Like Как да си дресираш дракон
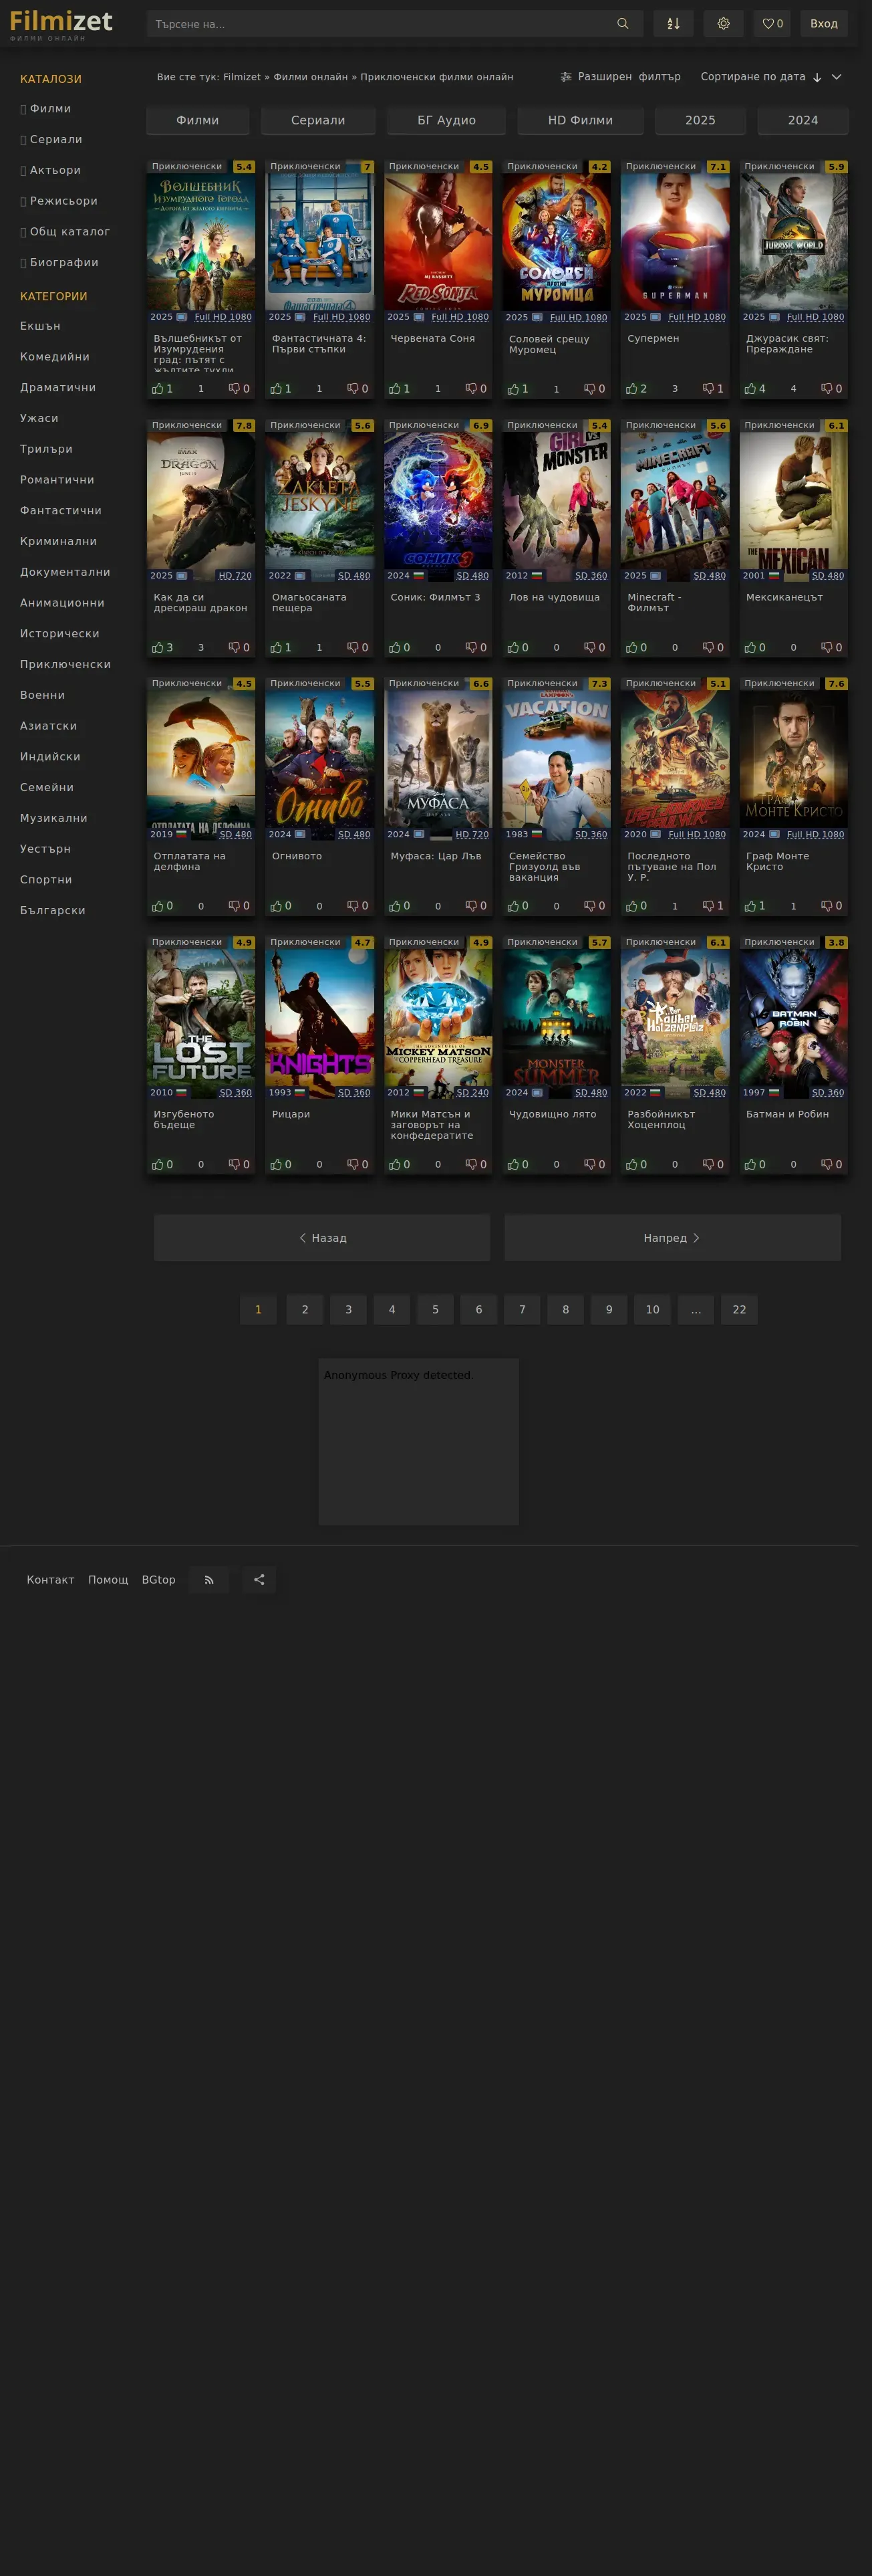Viewport: 872px width, 2576px height. pos(163,648)
